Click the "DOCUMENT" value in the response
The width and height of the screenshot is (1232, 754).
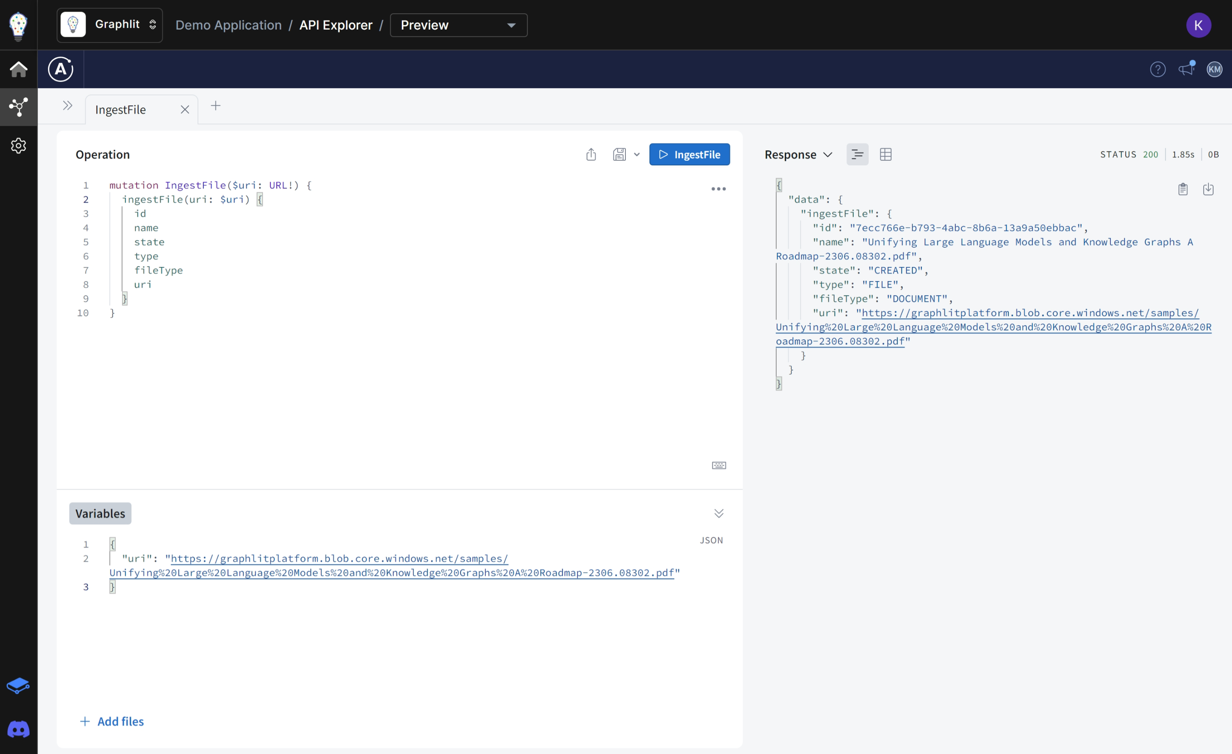917,299
